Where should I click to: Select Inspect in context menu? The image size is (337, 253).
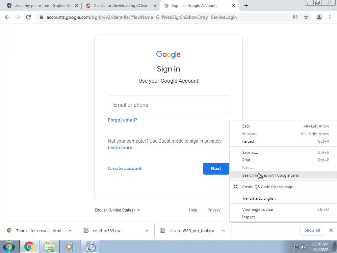point(283,217)
